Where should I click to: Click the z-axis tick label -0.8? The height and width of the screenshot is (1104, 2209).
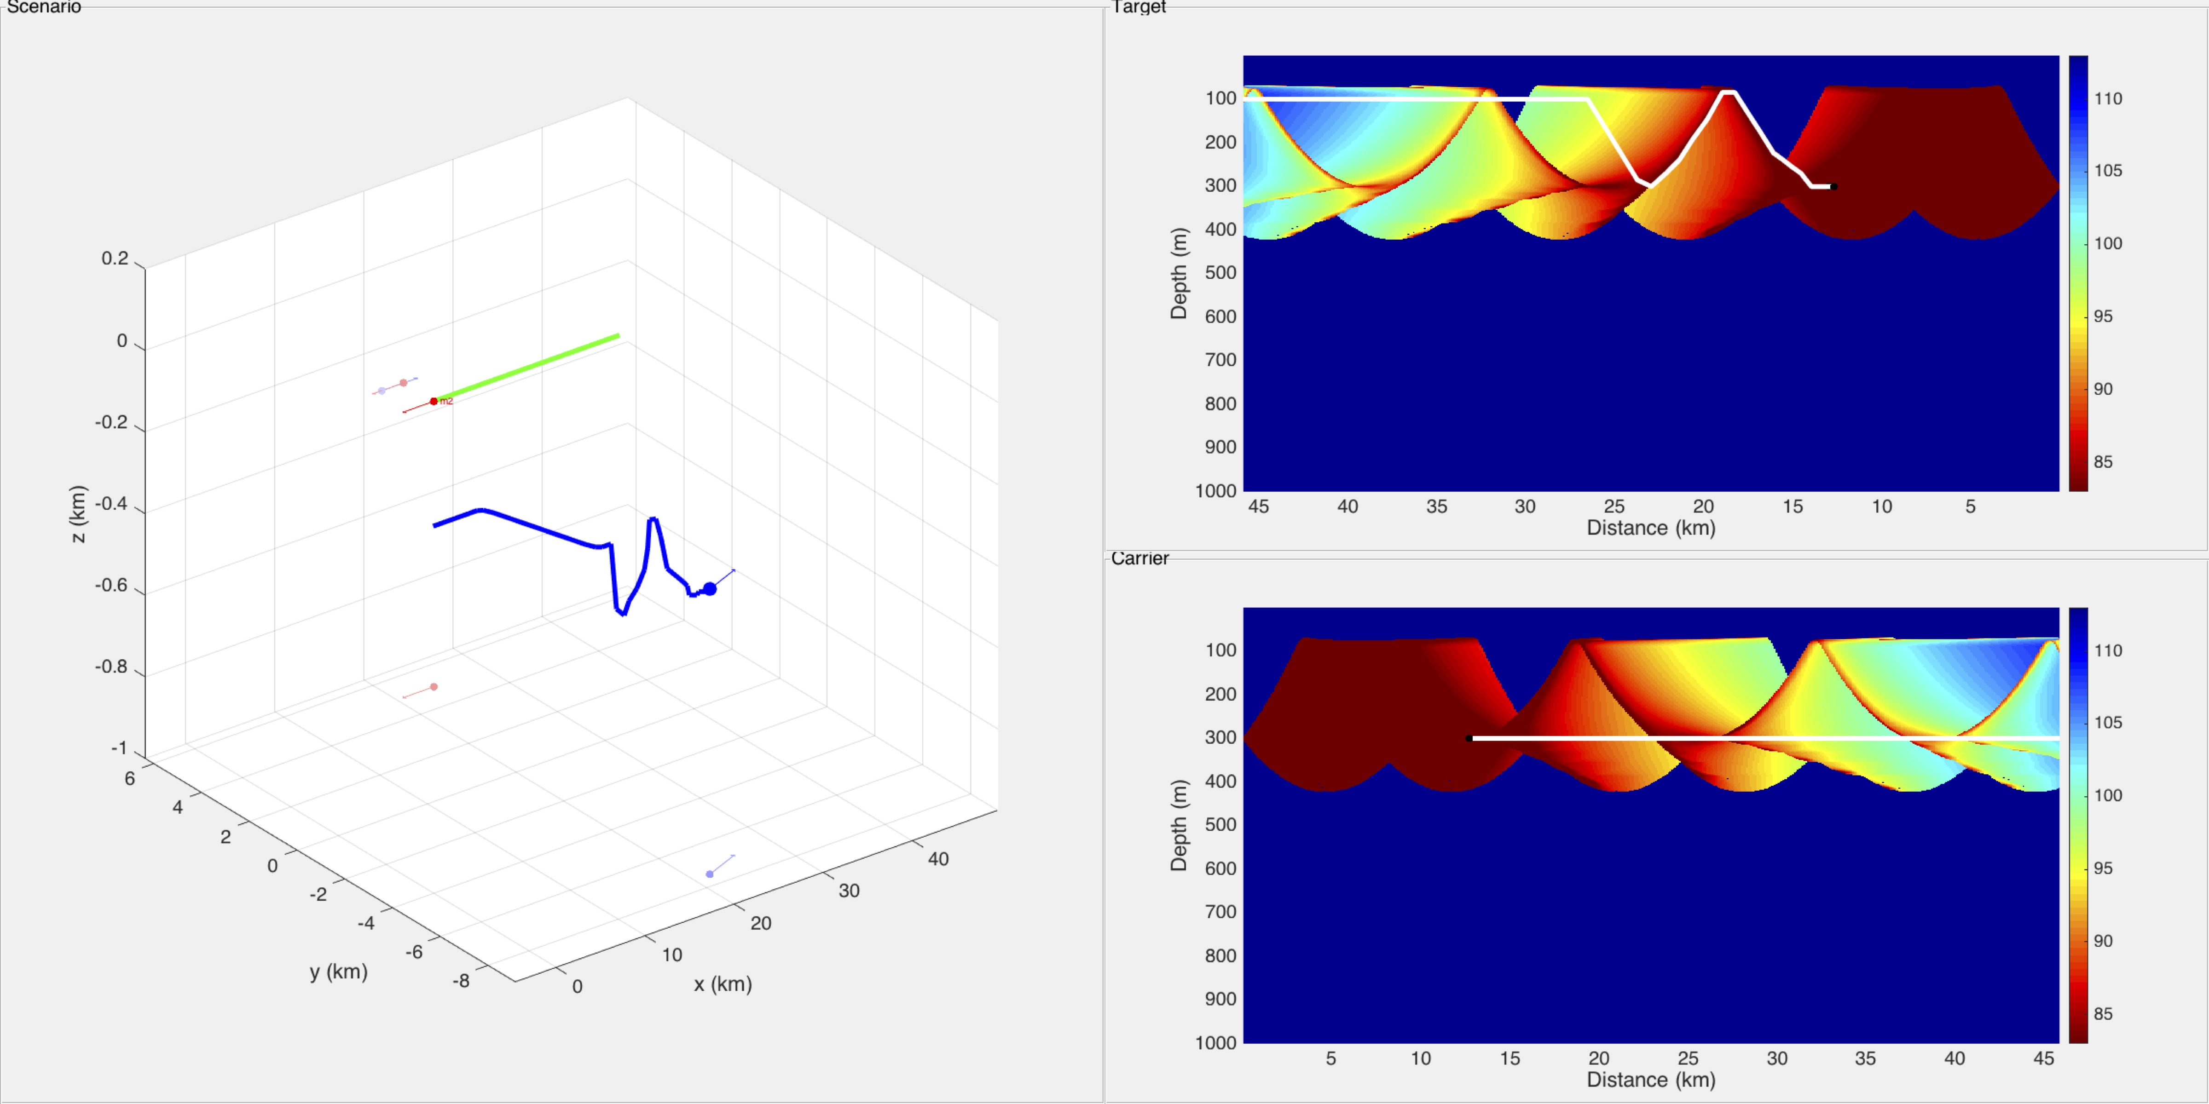click(110, 666)
